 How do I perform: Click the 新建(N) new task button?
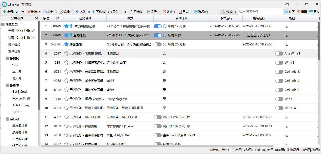click(x=10, y=12)
